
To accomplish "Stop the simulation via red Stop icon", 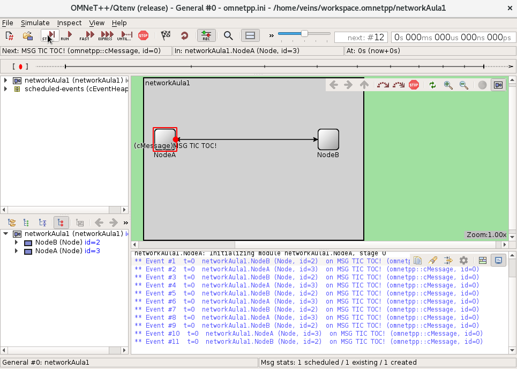I will (143, 35).
